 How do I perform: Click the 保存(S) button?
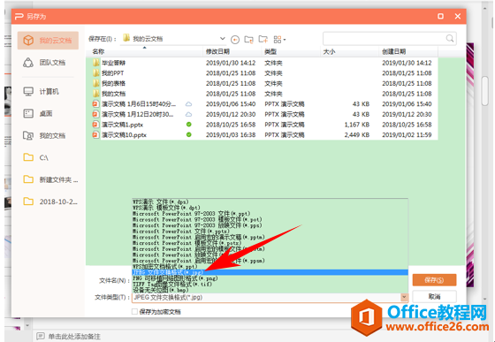tap(434, 280)
